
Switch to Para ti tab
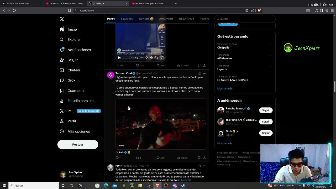click(111, 19)
